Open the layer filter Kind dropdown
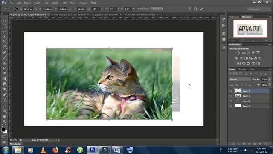This screenshot has height=154, width=273. pyautogui.click(x=236, y=74)
